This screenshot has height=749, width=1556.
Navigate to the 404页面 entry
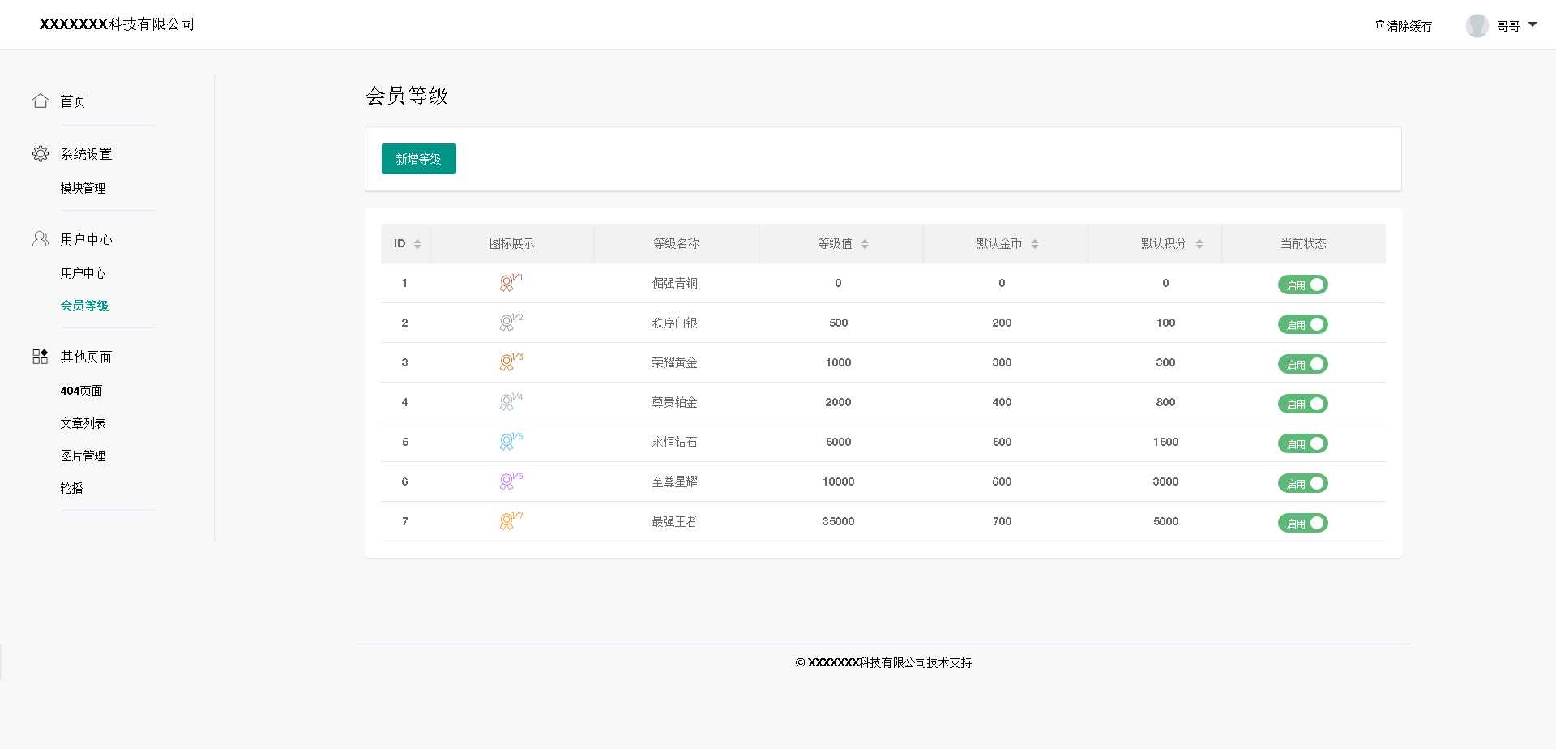point(81,391)
